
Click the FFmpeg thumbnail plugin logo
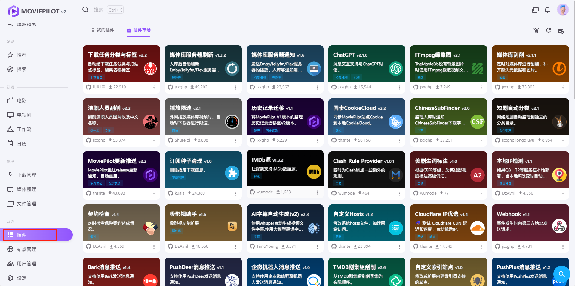[478, 69]
